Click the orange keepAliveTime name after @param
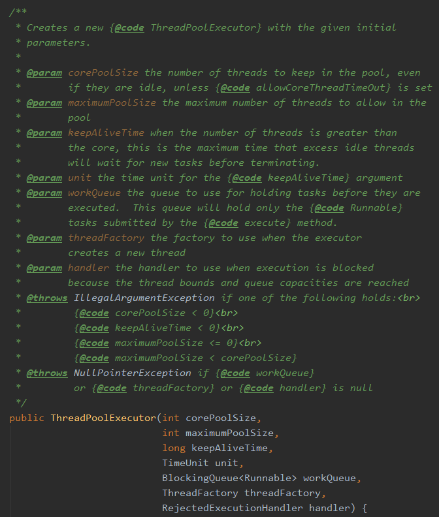The width and height of the screenshot is (439, 517). pyautogui.click(x=106, y=133)
